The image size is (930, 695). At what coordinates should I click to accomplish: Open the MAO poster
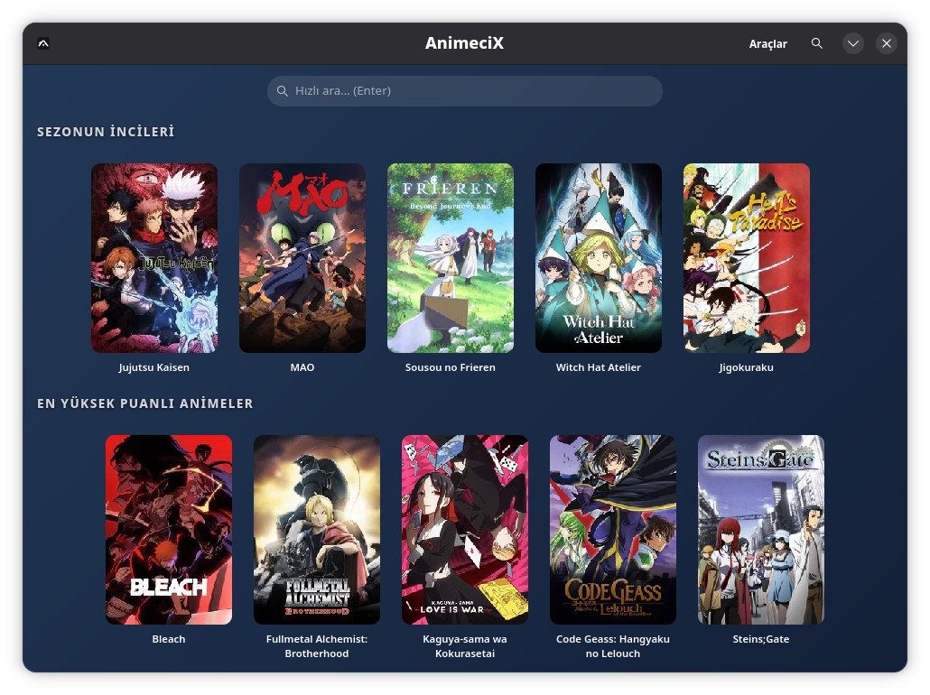tap(302, 258)
